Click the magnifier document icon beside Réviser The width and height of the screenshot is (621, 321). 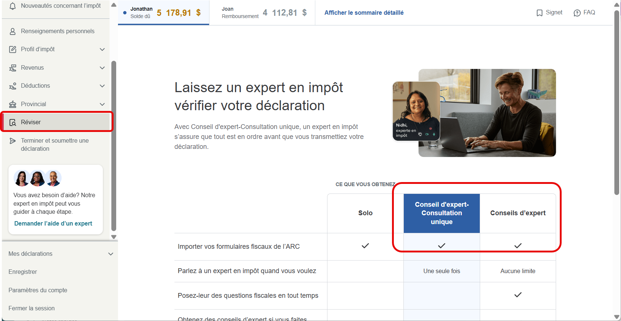click(13, 122)
